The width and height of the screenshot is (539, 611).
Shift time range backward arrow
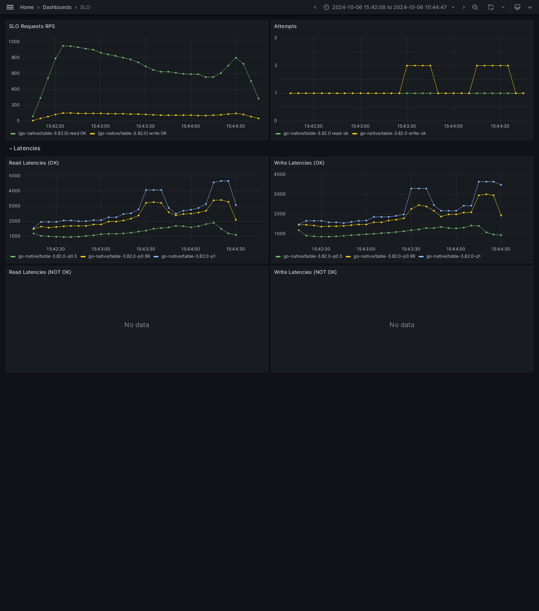point(315,7)
